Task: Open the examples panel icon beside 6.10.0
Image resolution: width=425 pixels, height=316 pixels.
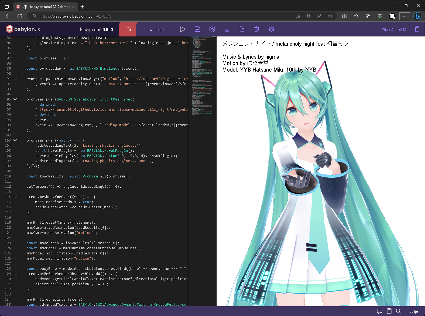Action: (x=417, y=29)
